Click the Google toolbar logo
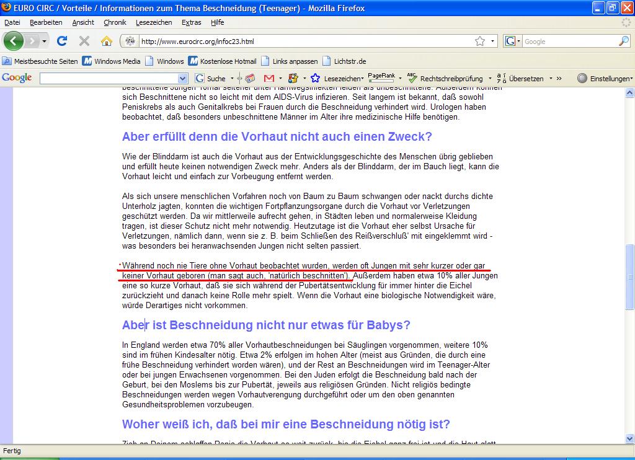The width and height of the screenshot is (635, 460). click(x=17, y=77)
